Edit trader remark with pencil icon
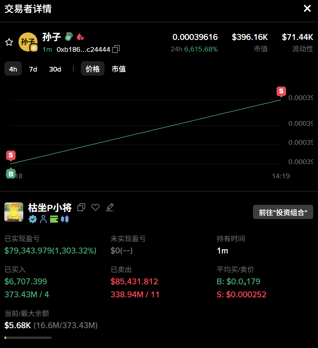318x348 pixels. [110, 207]
